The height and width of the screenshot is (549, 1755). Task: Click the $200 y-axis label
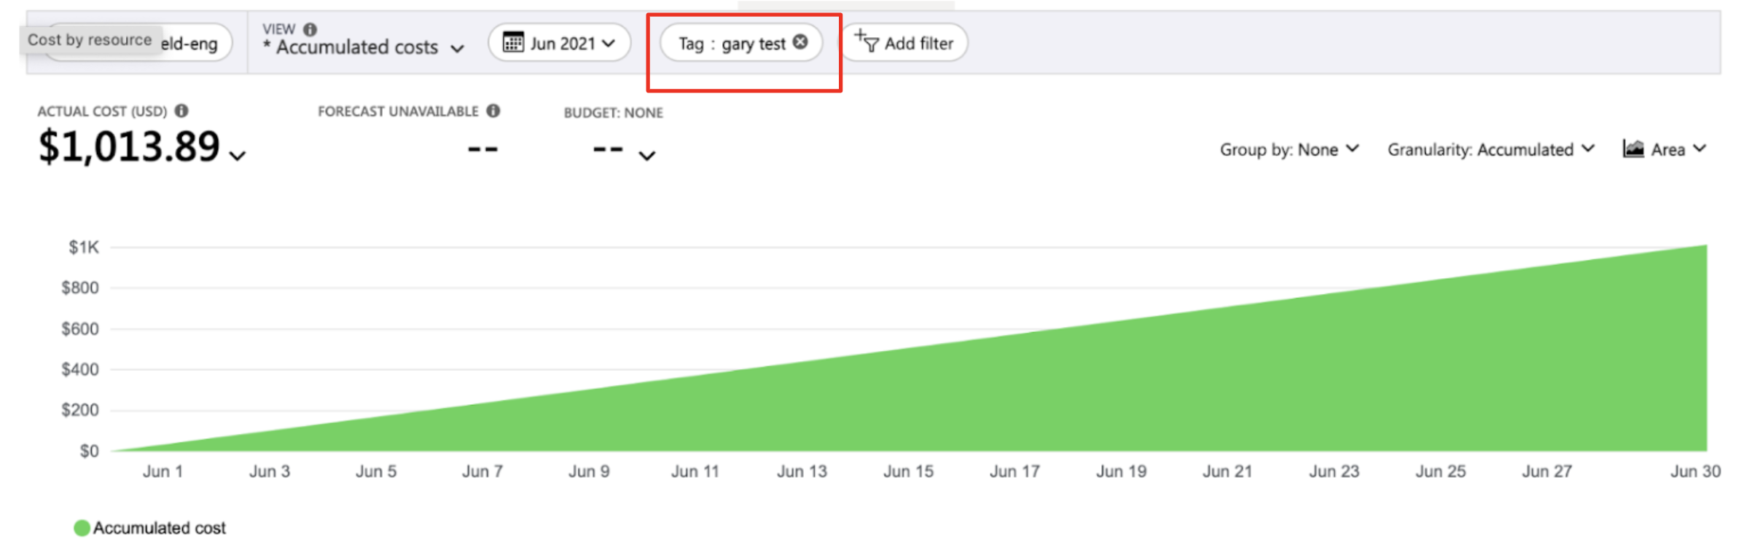tap(80, 410)
